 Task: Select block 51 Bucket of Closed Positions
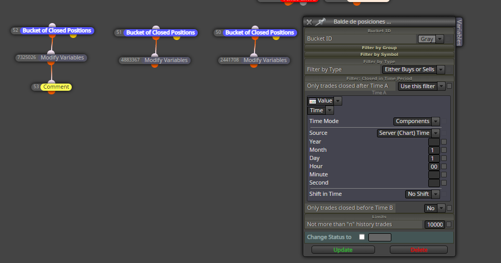[x=160, y=33]
